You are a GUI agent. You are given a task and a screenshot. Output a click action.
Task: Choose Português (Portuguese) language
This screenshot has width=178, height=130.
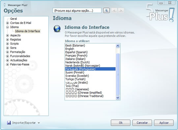click(90, 69)
